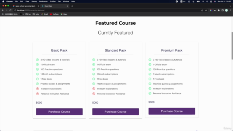Screen dimensions: 233x131
Task: Go back to the previous page
Action: (3, 11)
